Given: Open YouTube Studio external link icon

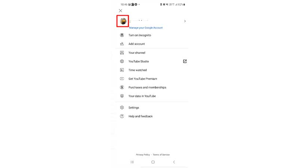Looking at the screenshot, I should [185, 61].
